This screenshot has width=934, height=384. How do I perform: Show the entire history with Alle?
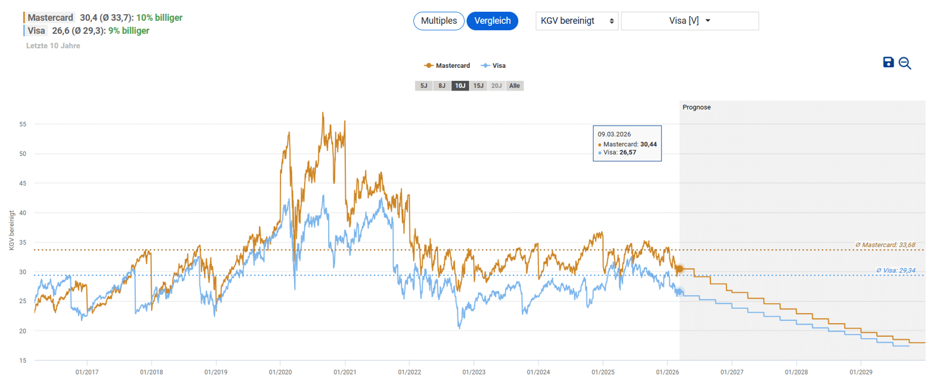(x=514, y=86)
